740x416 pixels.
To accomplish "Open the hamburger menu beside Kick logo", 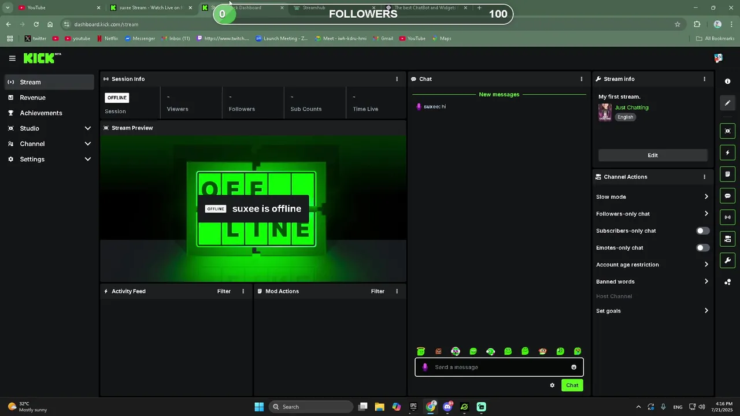I will [12, 58].
